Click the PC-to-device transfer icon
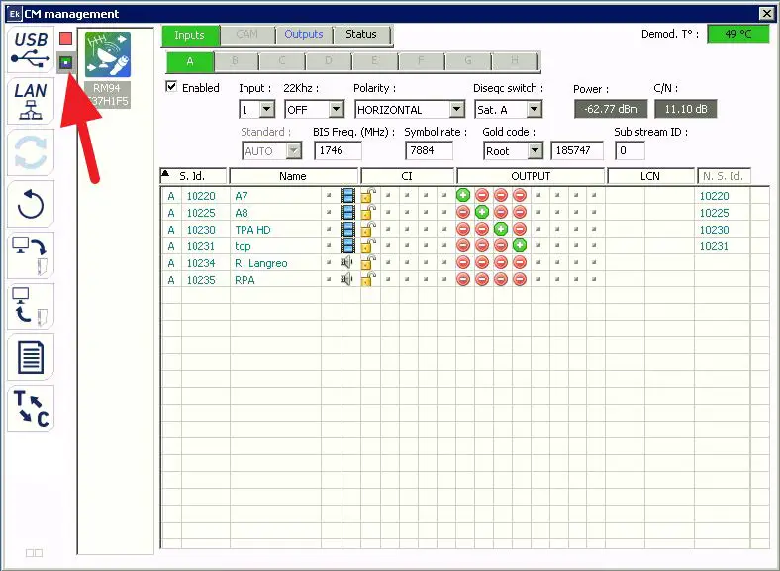780x571 pixels. tap(31, 255)
